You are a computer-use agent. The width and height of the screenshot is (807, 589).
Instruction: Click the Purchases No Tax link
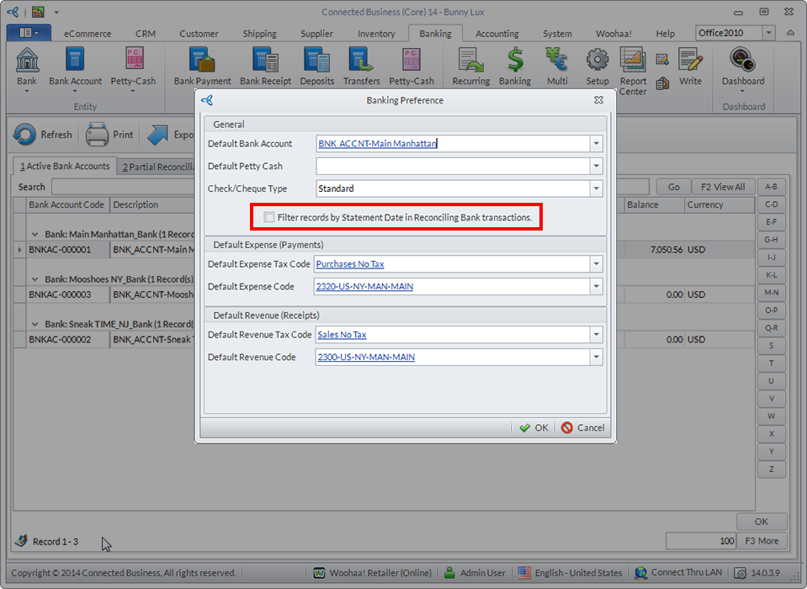pyautogui.click(x=350, y=264)
